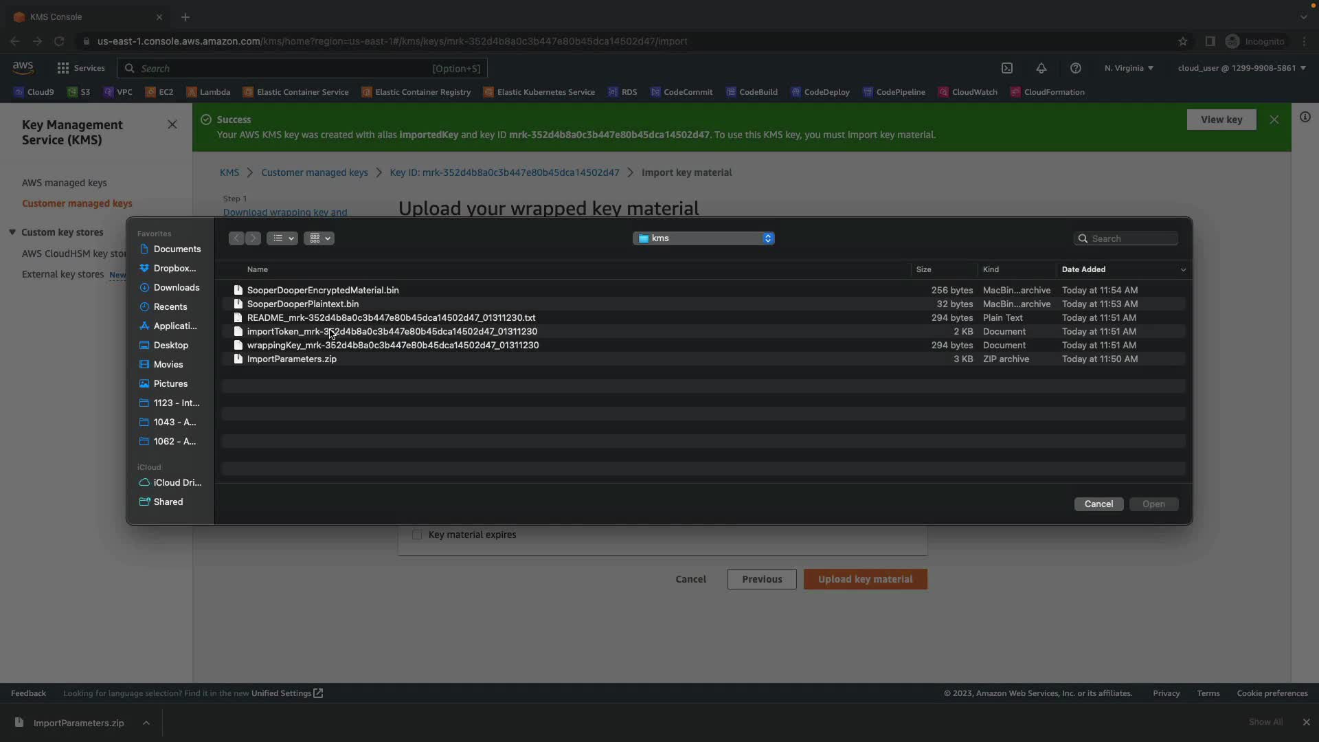Select Downloads in Favorites sidebar
The width and height of the screenshot is (1319, 742).
point(176,288)
